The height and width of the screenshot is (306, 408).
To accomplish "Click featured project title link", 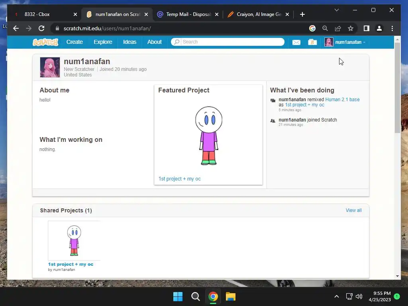I will pos(180,179).
